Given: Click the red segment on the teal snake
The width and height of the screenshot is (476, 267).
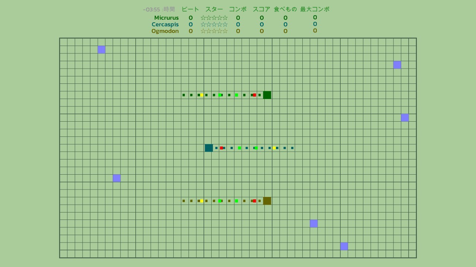Looking at the screenshot, I should (x=221, y=148).
